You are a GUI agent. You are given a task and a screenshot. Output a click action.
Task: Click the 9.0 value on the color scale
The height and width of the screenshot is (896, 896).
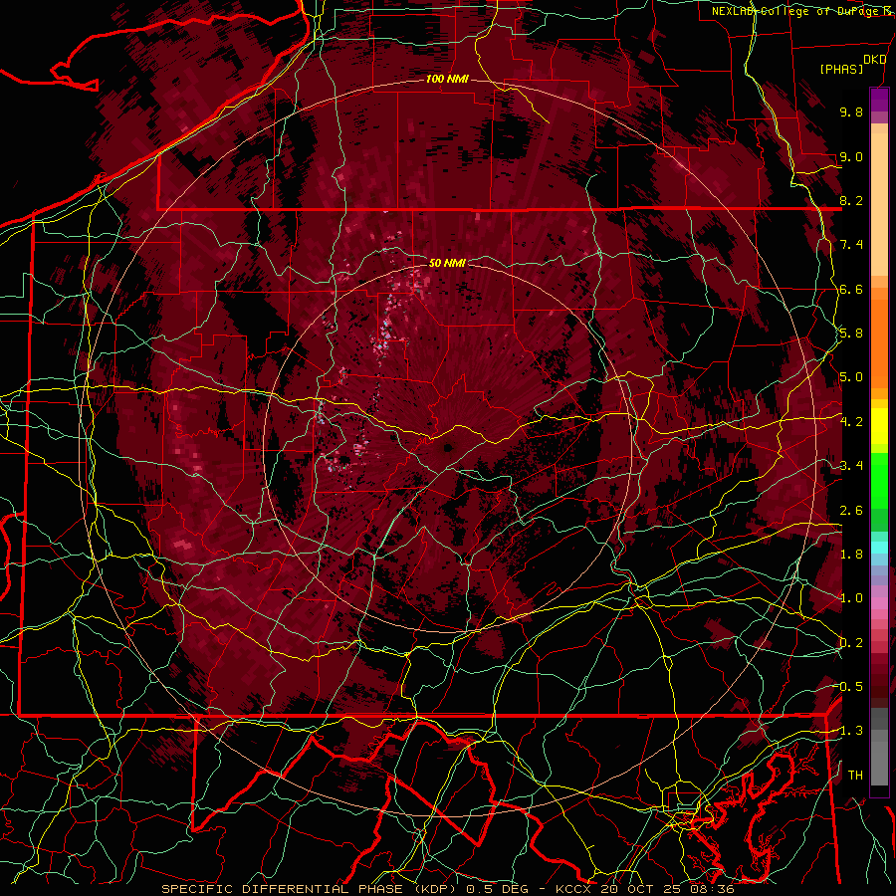coord(851,156)
